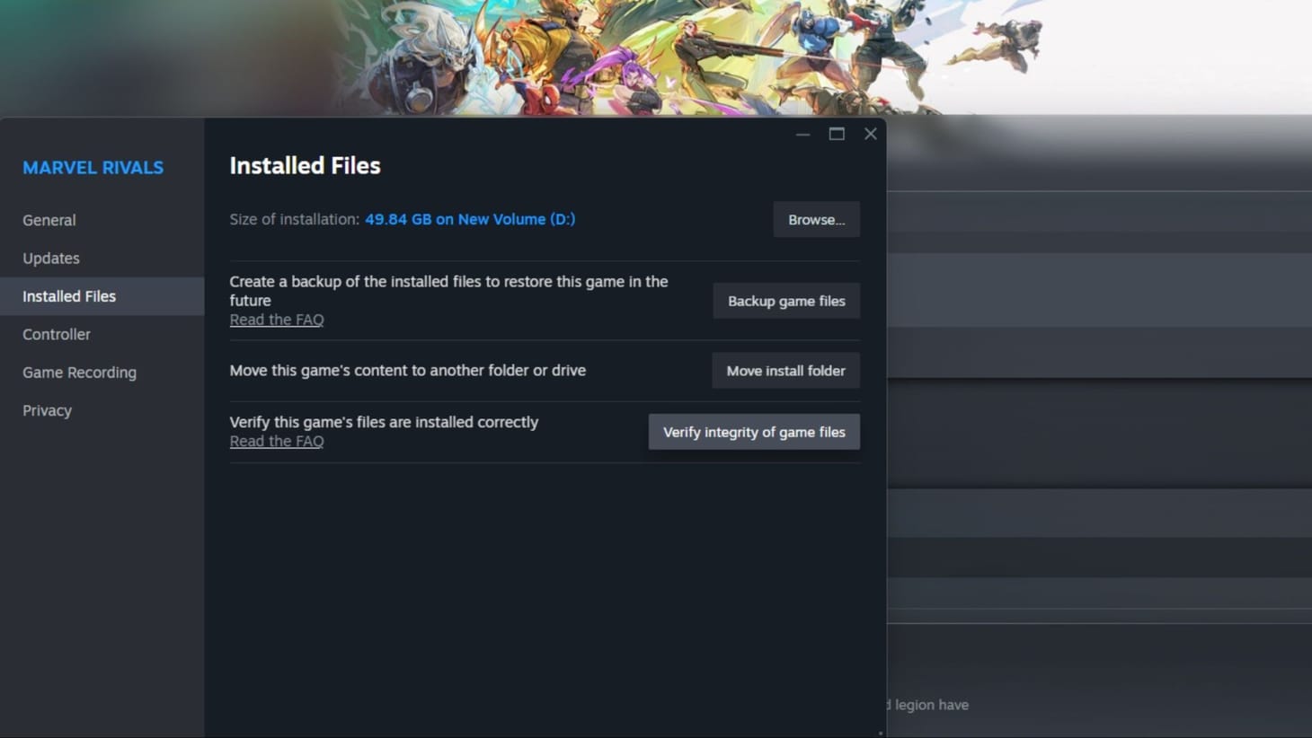Open the Privacy settings section
The width and height of the screenshot is (1312, 738).
46,410
